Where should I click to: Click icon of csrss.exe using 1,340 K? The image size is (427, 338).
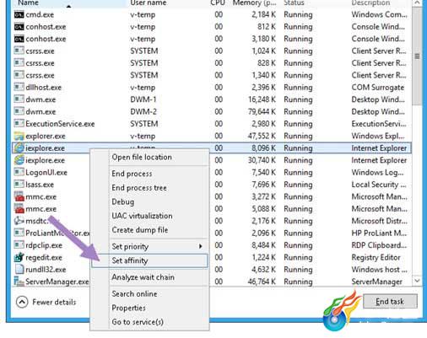point(19,75)
